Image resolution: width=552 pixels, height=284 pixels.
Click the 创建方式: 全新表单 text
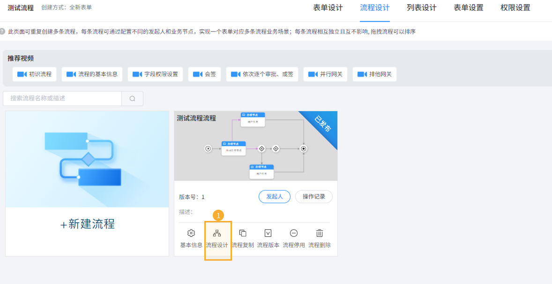(x=67, y=7)
